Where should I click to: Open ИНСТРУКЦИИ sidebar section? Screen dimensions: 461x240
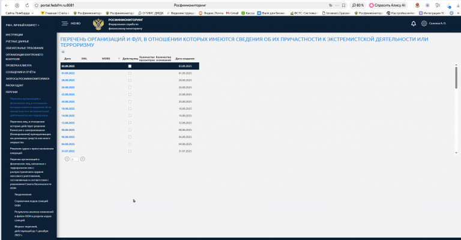[x=14, y=35]
